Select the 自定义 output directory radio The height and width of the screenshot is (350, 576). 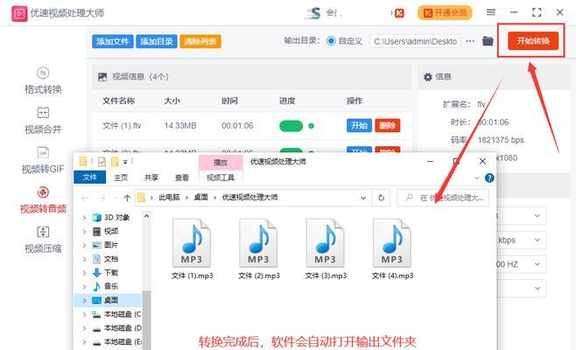331,41
